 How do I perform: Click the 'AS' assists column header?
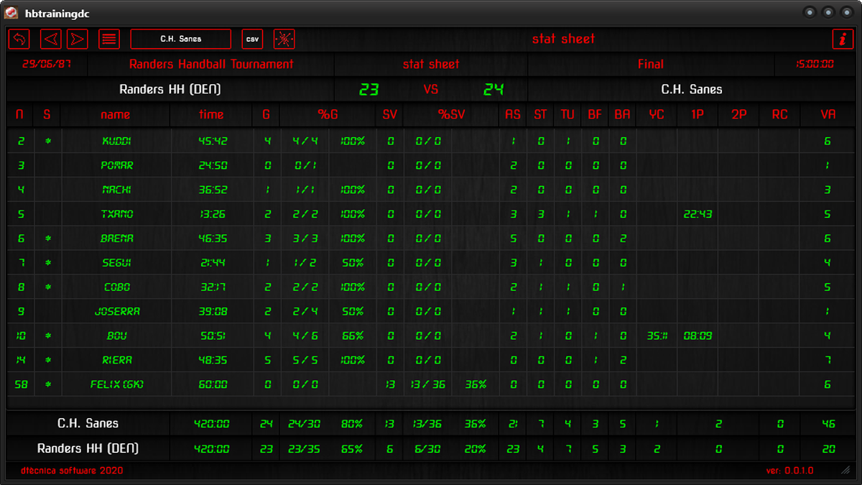(x=513, y=114)
